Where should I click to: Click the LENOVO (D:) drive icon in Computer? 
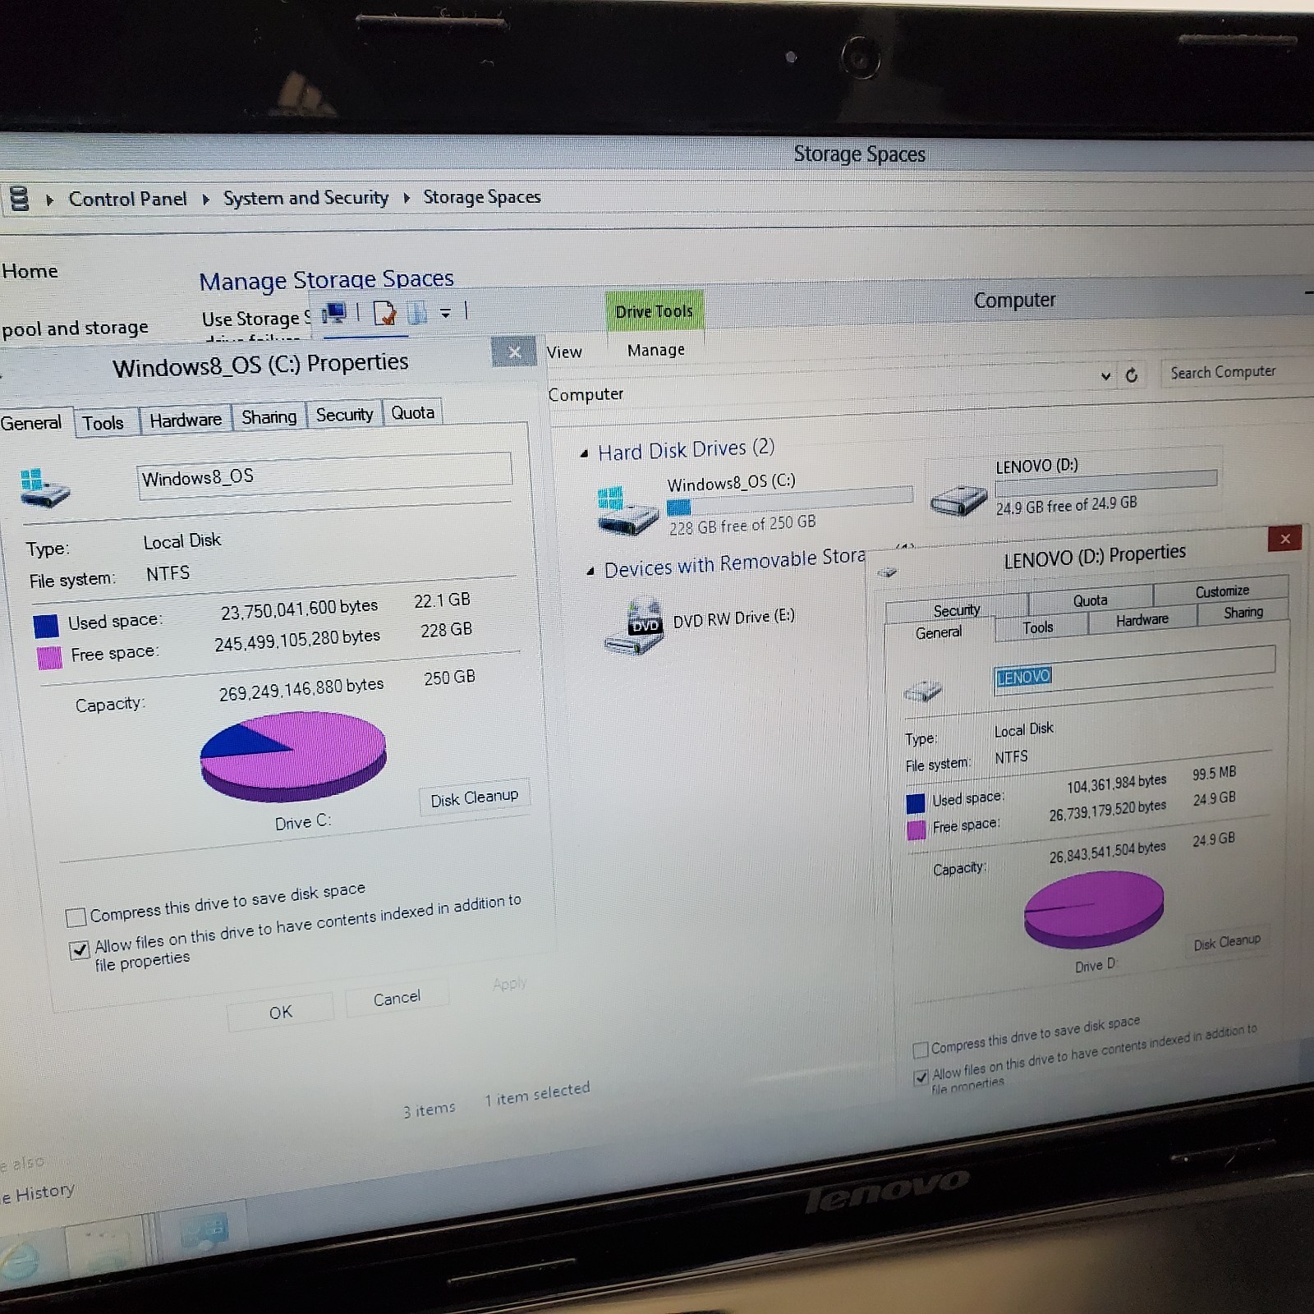point(958,499)
